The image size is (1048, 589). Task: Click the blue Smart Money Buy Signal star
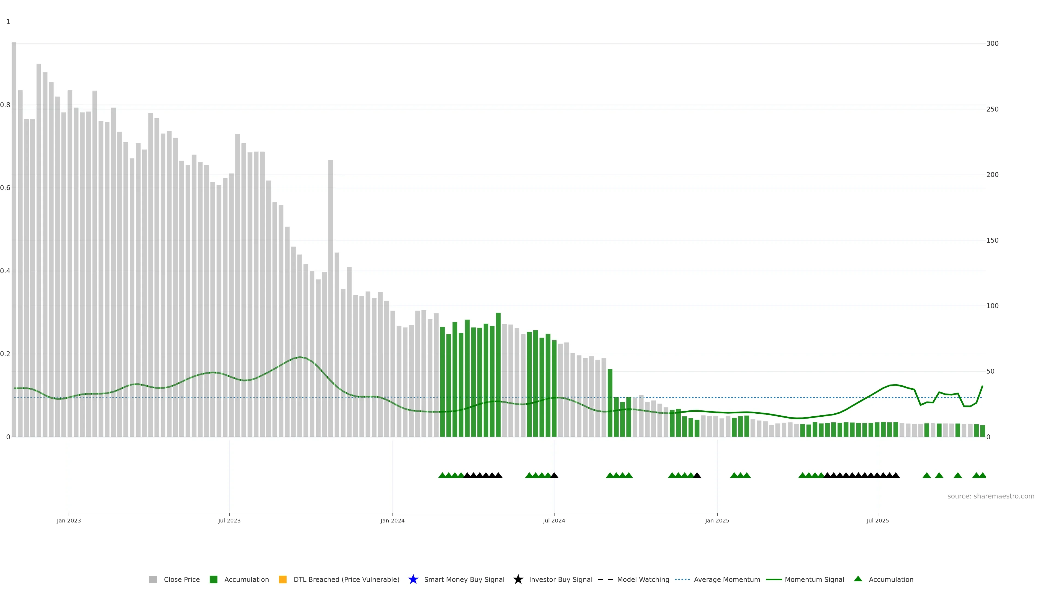click(x=413, y=579)
